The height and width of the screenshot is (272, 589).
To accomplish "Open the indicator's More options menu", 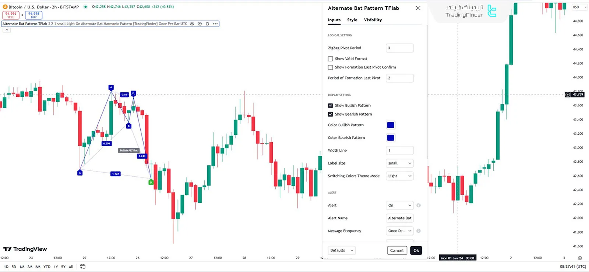I will [215, 24].
